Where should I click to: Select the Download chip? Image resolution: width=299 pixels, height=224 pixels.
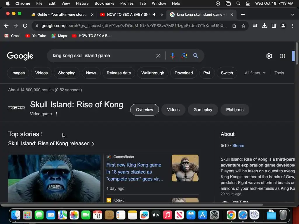pos(184,73)
